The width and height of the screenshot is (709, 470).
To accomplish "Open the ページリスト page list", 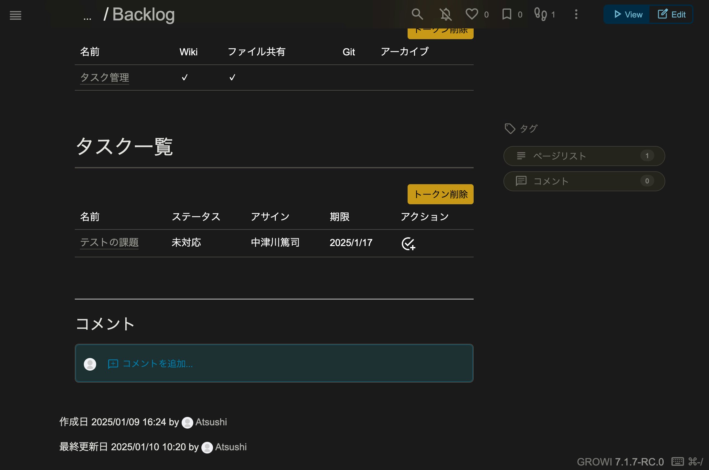I will tap(584, 156).
